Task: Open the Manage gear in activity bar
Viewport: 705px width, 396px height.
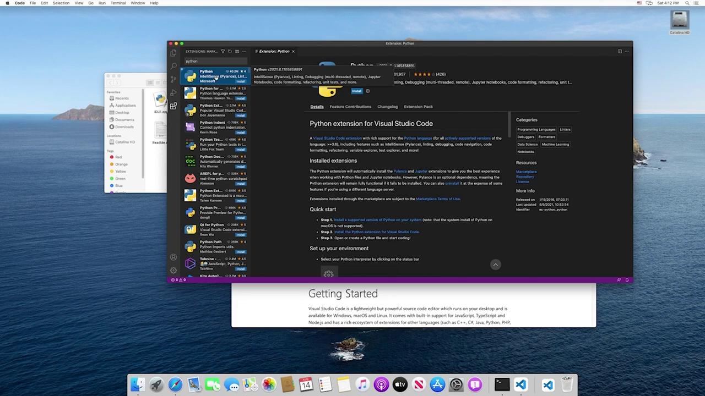Action: point(173,270)
